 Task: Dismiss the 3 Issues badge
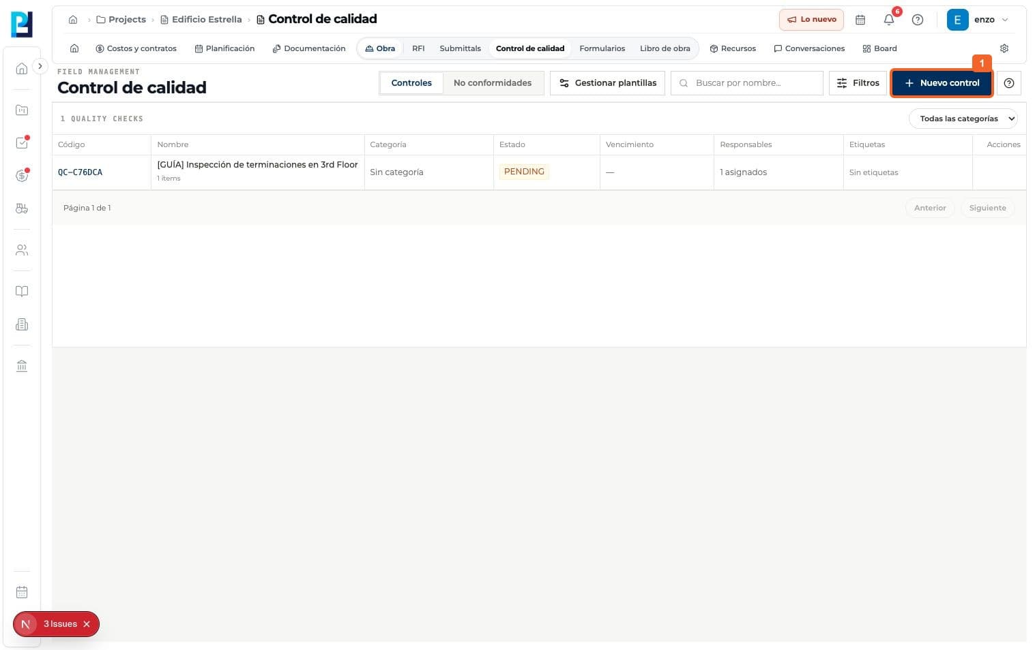click(87, 624)
